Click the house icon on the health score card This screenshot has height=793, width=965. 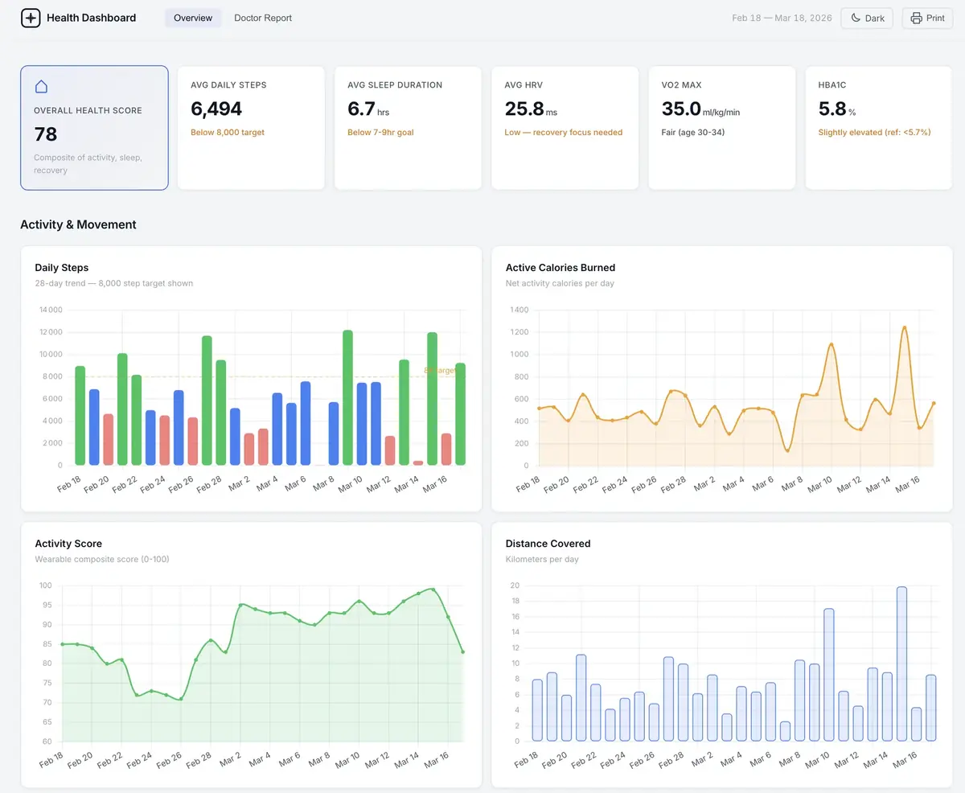(41, 87)
